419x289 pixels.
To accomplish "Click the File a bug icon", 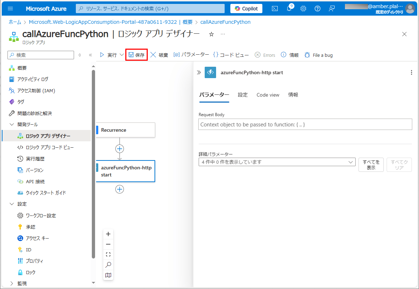I will tap(307, 55).
